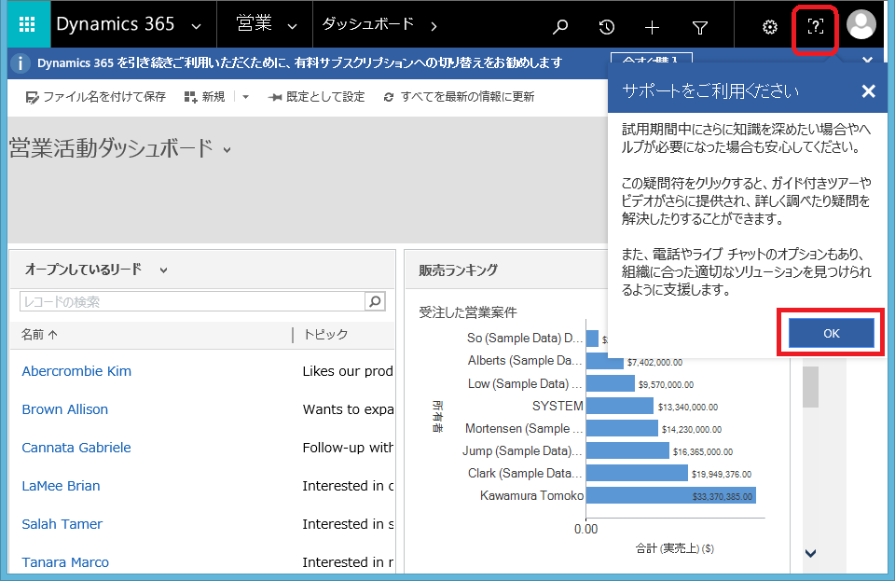Image resolution: width=895 pixels, height=581 pixels.
Task: Click the scroll down arrow chevron
Action: coord(810,552)
